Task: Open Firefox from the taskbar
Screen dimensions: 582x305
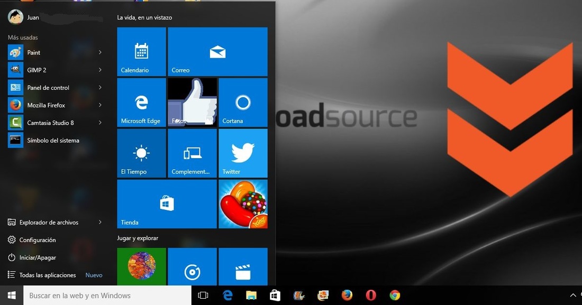Action: click(x=347, y=295)
